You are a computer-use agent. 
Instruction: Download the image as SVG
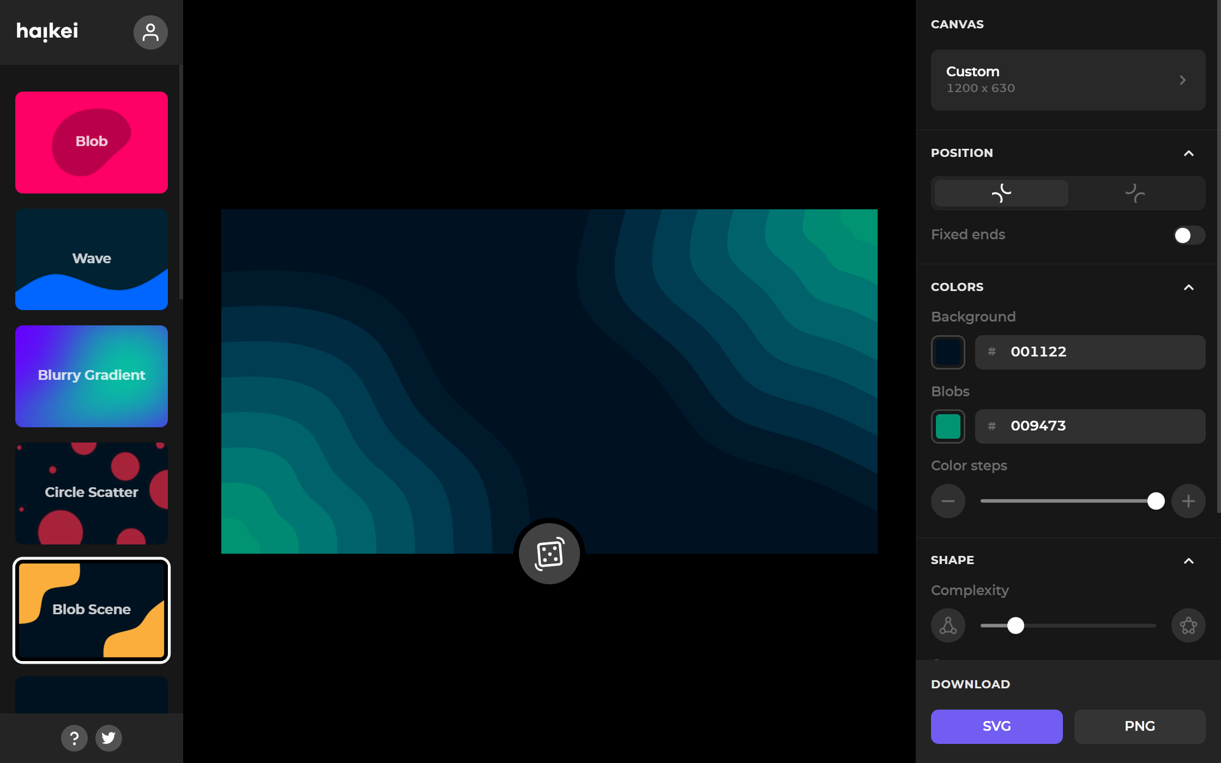996,726
